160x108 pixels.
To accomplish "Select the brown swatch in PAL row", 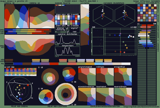I will pos(27,64).
